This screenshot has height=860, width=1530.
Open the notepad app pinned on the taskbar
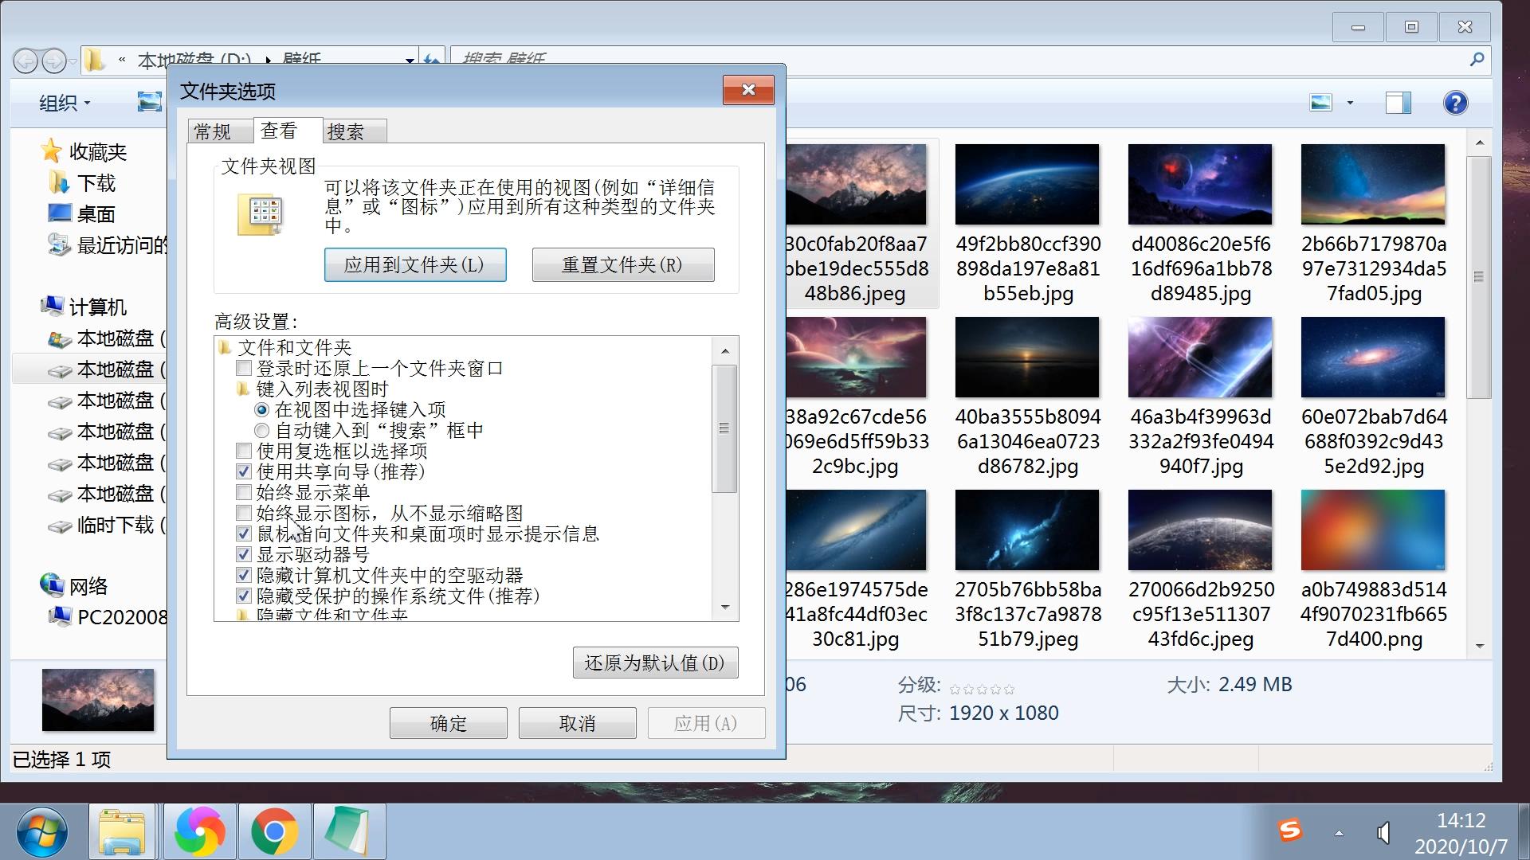click(348, 831)
